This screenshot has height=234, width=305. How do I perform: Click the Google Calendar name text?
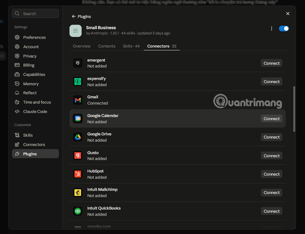[x=103, y=116]
